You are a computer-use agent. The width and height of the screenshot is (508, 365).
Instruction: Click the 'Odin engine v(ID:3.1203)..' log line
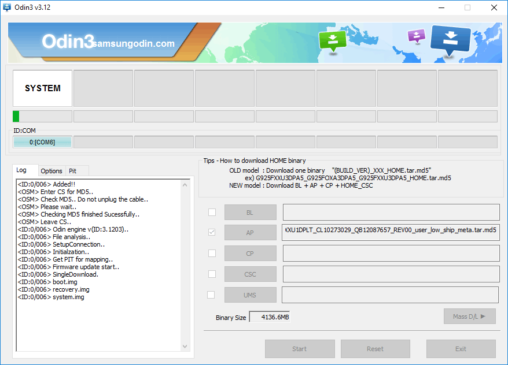tap(73, 229)
